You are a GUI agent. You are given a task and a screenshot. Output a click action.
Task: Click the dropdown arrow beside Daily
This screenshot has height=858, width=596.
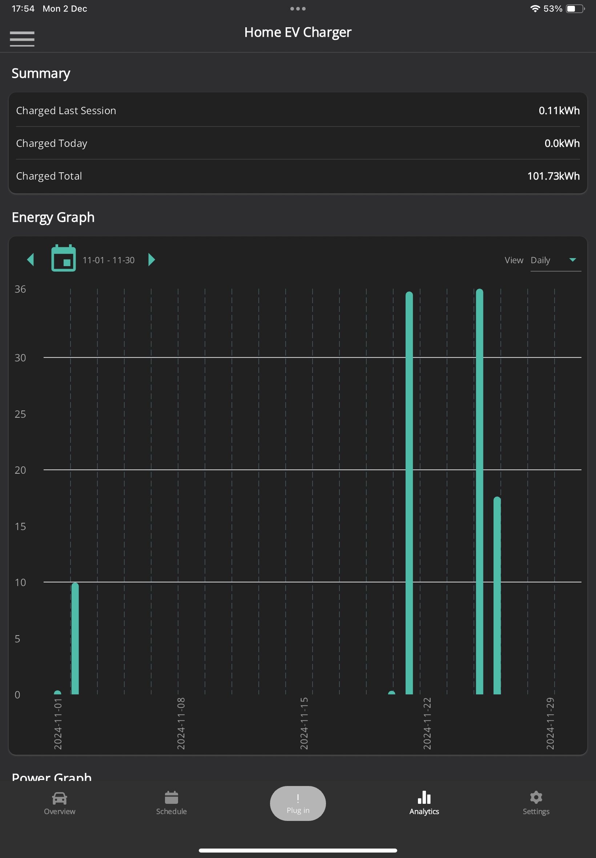pyautogui.click(x=572, y=260)
